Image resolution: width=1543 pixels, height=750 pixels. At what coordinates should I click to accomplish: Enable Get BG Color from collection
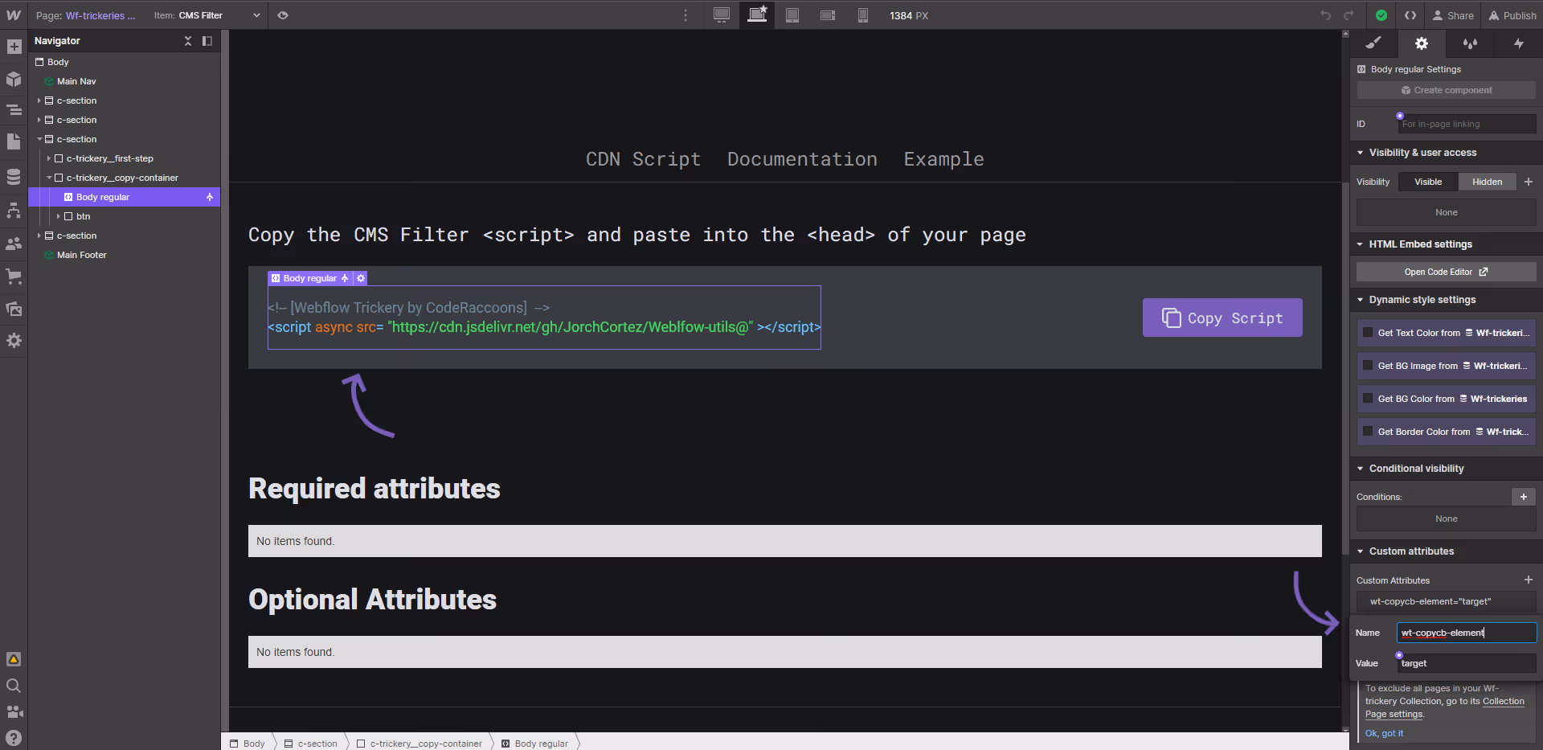(x=1368, y=399)
